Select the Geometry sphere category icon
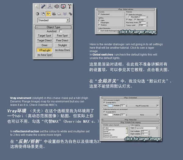The width and height of the screenshot is (183, 160). point(37,14)
